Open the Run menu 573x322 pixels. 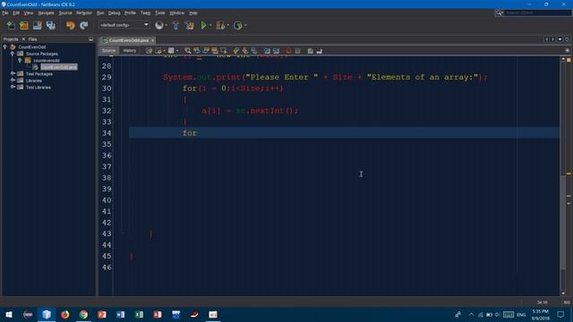pos(100,13)
